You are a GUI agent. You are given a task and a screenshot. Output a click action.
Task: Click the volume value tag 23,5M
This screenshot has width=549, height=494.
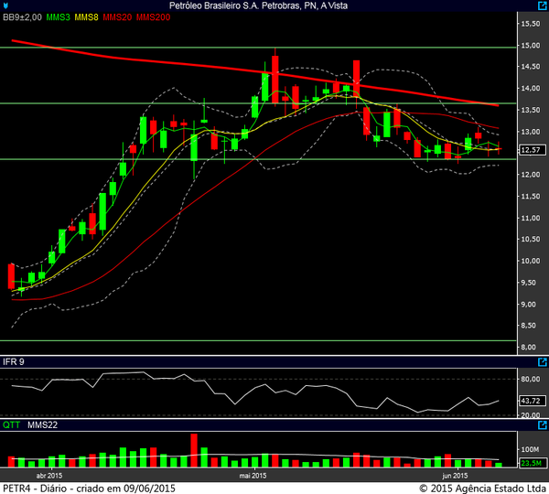pyautogui.click(x=530, y=464)
